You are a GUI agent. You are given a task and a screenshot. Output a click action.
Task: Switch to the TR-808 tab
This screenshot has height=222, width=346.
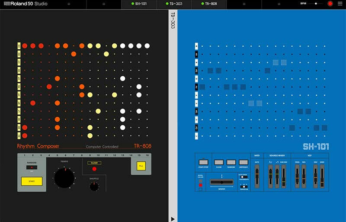(209, 4)
